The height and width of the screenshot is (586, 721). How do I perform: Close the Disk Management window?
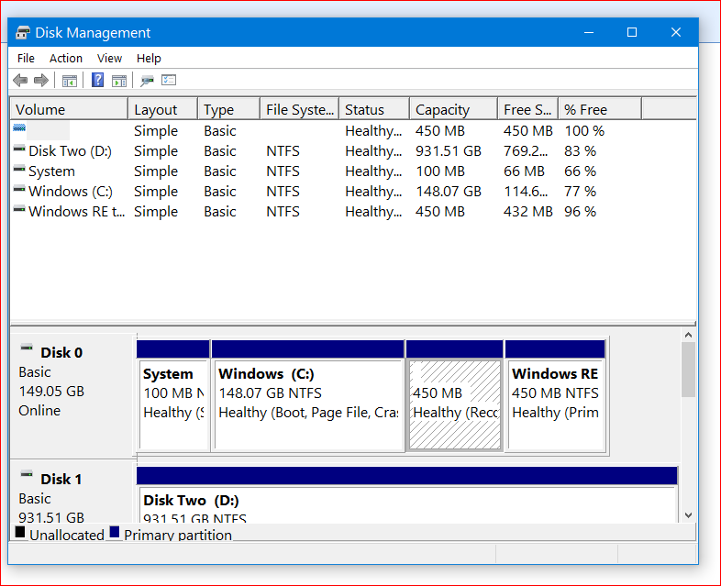pyautogui.click(x=675, y=33)
